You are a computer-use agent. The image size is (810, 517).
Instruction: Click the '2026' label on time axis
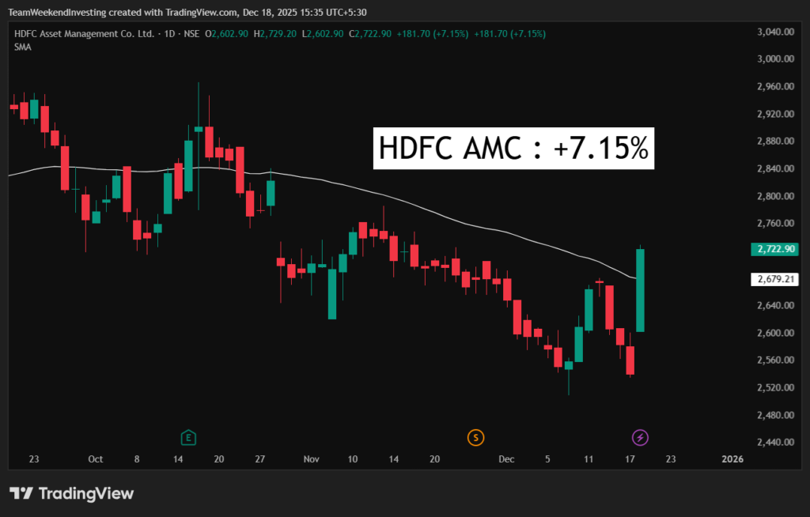coord(732,459)
